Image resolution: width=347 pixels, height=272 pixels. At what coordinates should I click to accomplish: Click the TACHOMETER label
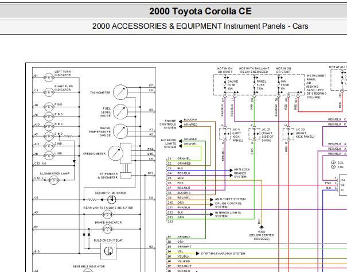100,92
